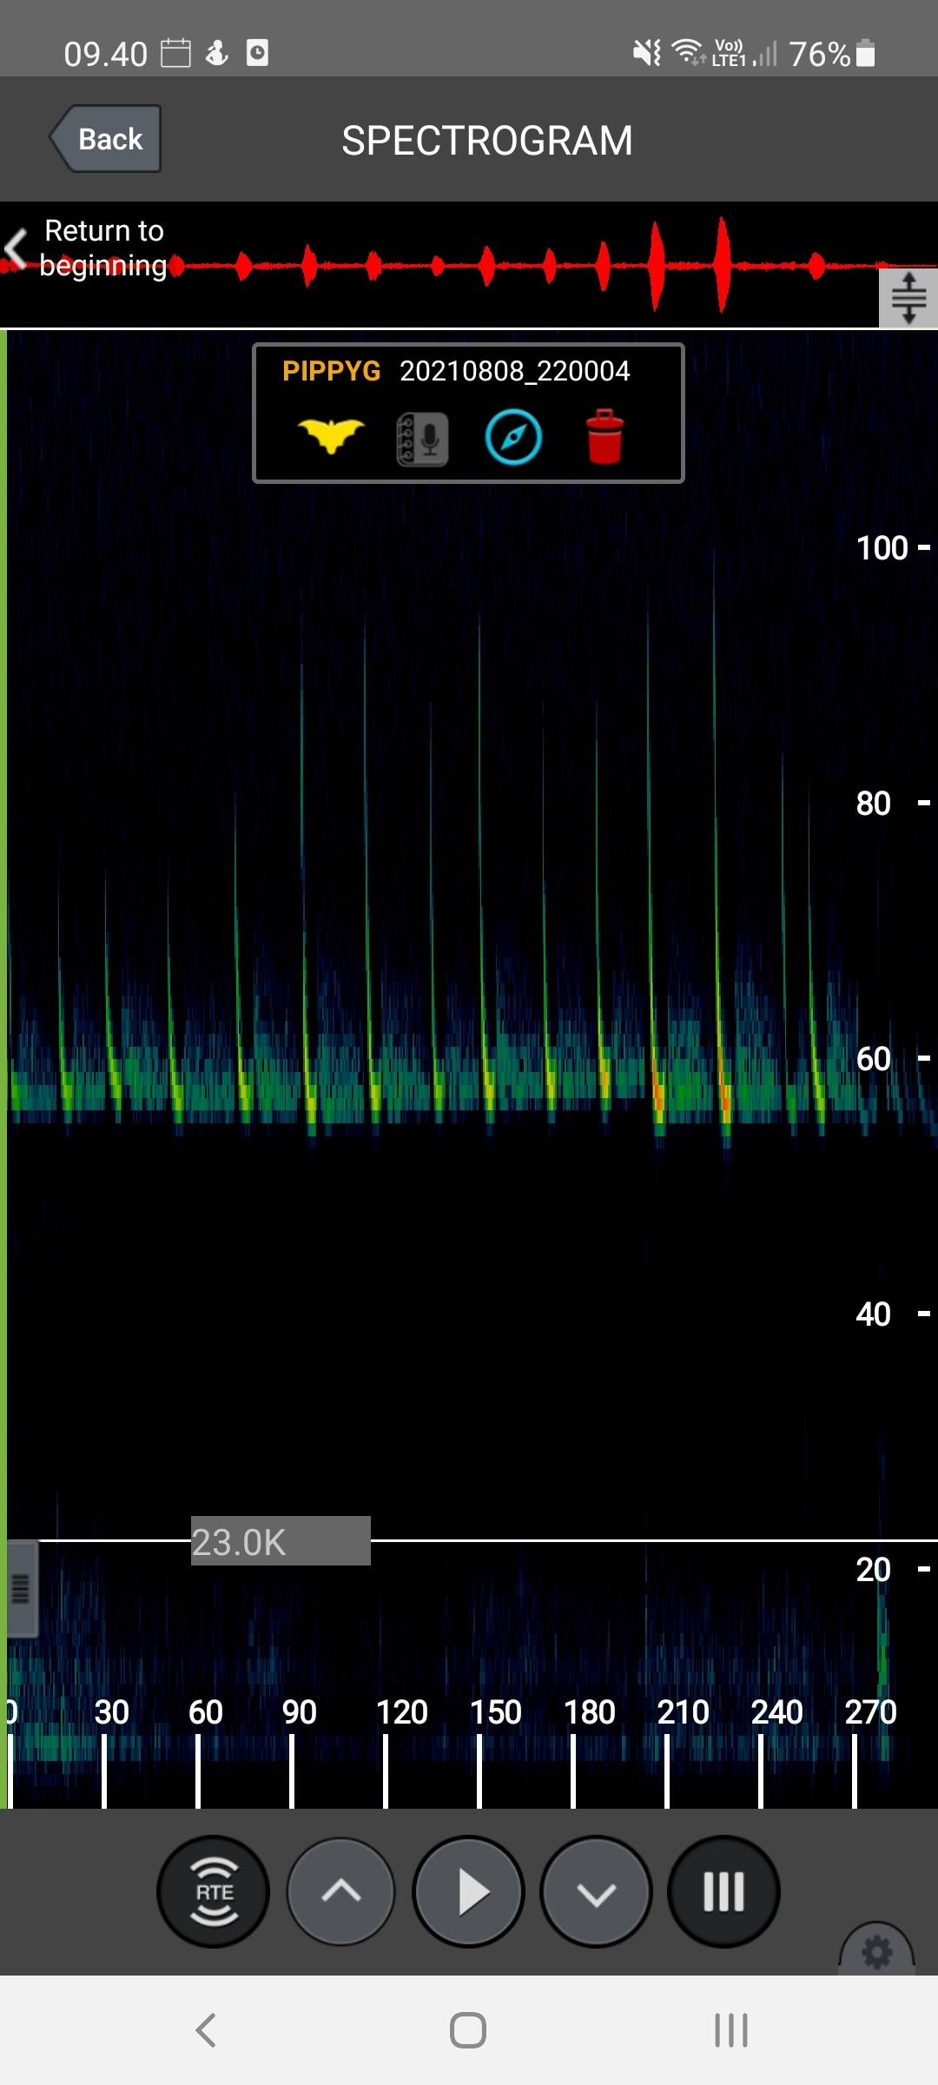Tap the red waveform overview strip
Viewport: 938px width, 2085px height.
(x=521, y=266)
